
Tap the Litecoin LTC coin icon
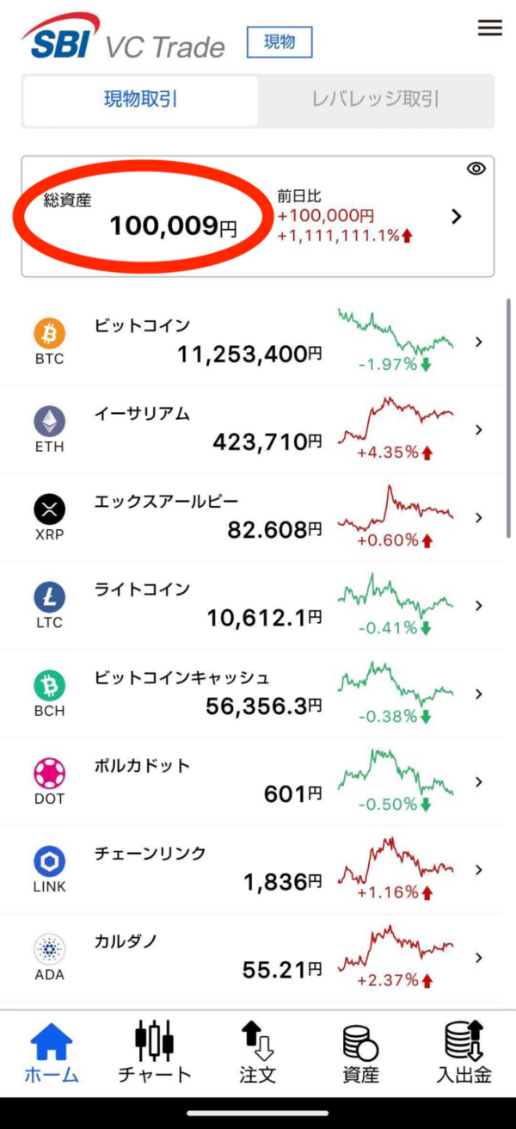(x=49, y=597)
